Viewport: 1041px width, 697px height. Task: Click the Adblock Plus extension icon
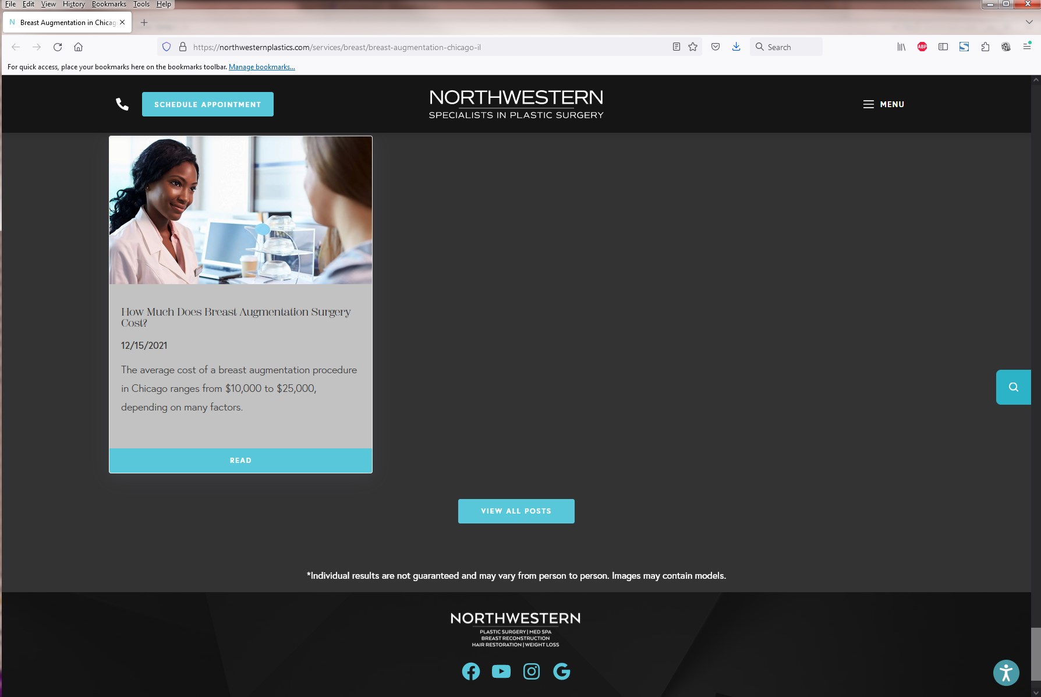pyautogui.click(x=922, y=47)
